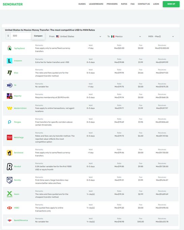The width and height of the screenshot is (184, 230).
Task: Open the Leaderboard menu item
Action: [96, 4]
